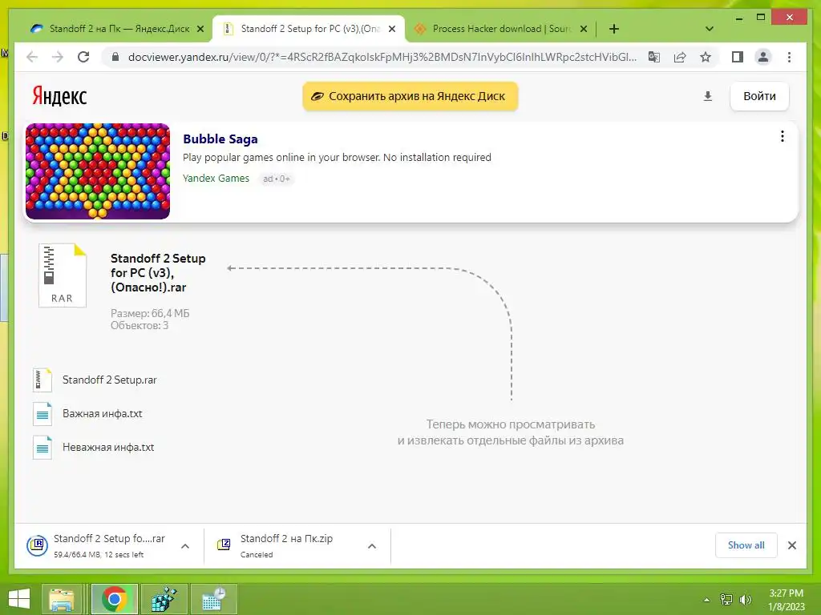This screenshot has width=821, height=615.
Task: Open File Explorer from taskbar
Action: coord(62,599)
